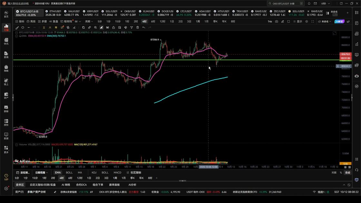Open the AI 网格 tab
The width and height of the screenshot is (361, 203).
66,185
